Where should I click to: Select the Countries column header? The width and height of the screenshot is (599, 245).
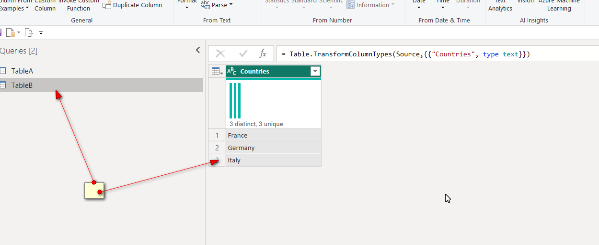pos(274,71)
